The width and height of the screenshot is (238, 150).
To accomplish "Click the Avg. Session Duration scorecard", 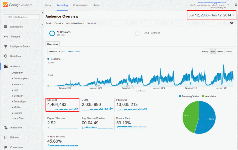I will (x=97, y=123).
